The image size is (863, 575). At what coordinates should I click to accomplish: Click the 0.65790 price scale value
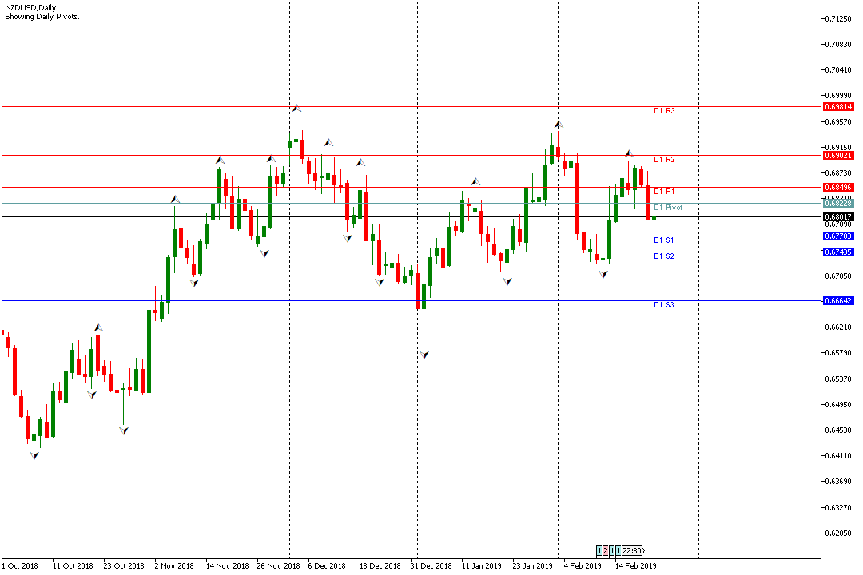(x=838, y=353)
